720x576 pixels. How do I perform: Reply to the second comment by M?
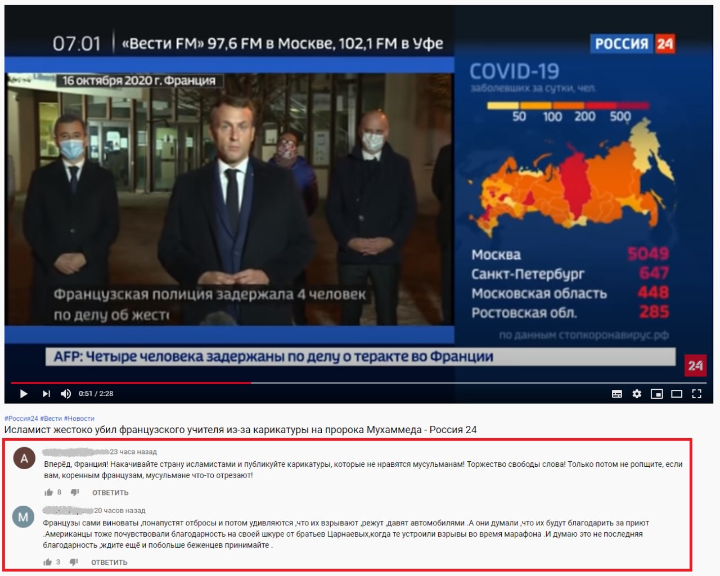point(109,562)
